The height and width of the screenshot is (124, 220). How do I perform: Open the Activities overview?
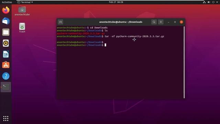coord(7,2)
